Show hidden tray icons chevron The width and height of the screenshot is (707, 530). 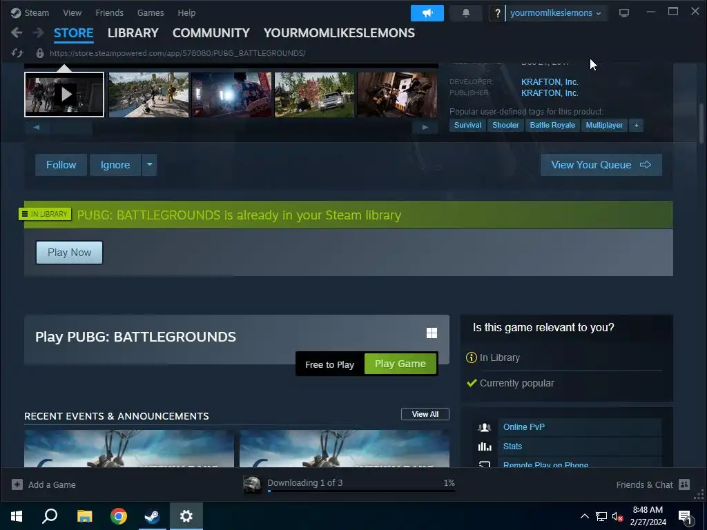584,516
